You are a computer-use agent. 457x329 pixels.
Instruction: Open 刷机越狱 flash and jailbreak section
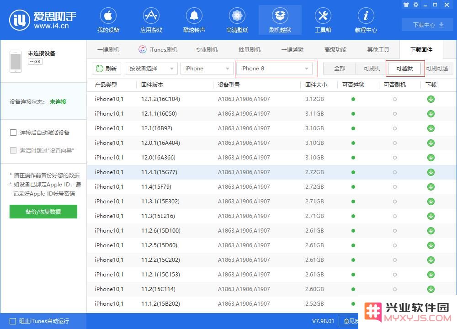(x=280, y=20)
